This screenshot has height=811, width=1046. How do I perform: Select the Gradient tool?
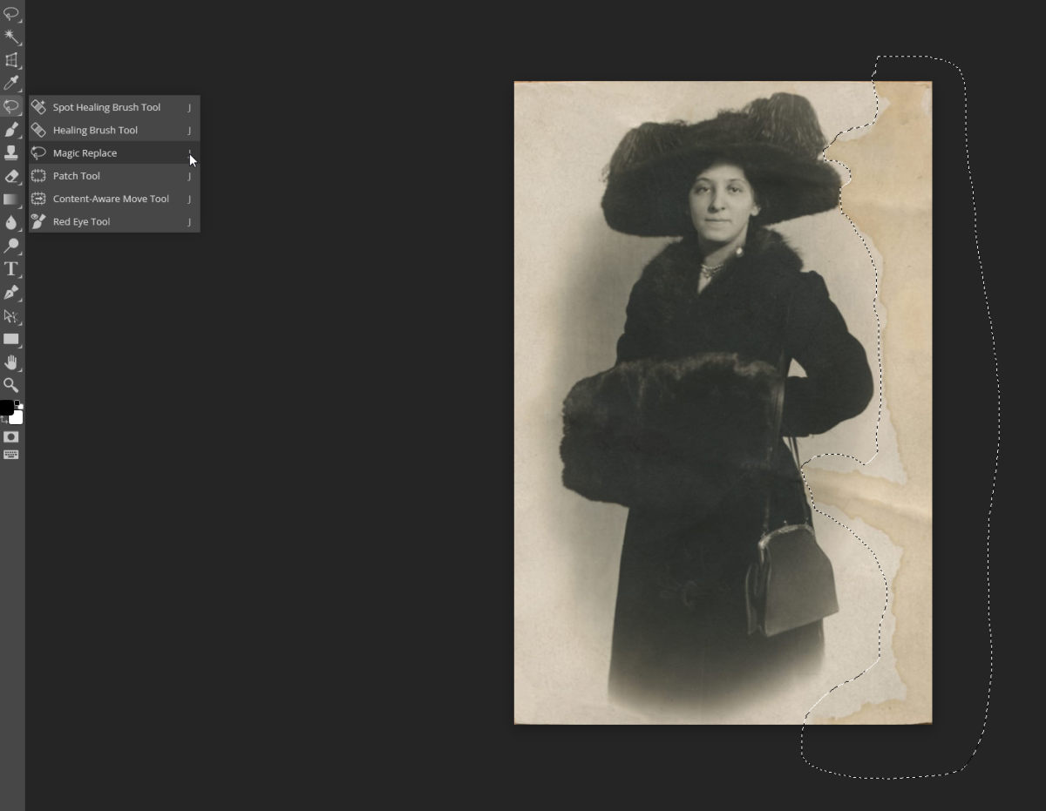[11, 199]
